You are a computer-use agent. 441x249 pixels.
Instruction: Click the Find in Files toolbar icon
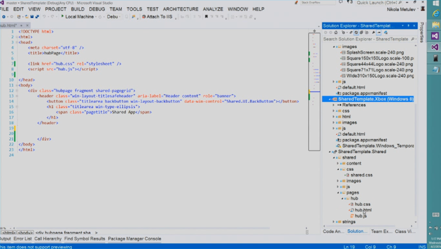point(134,17)
